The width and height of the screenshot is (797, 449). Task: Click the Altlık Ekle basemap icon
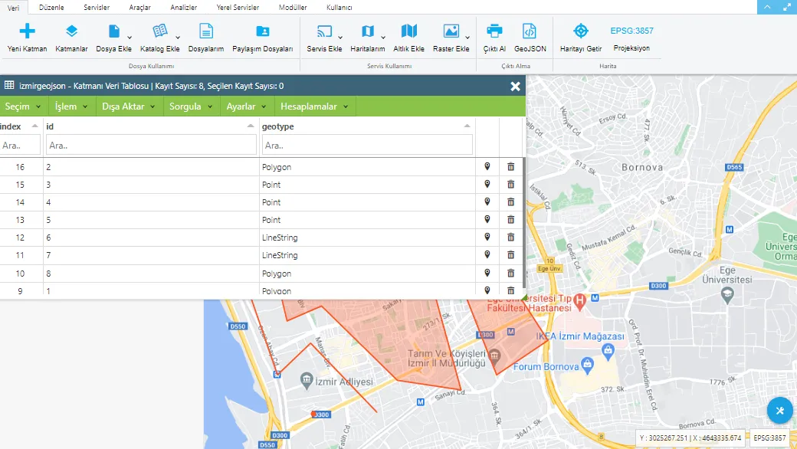tap(408, 31)
